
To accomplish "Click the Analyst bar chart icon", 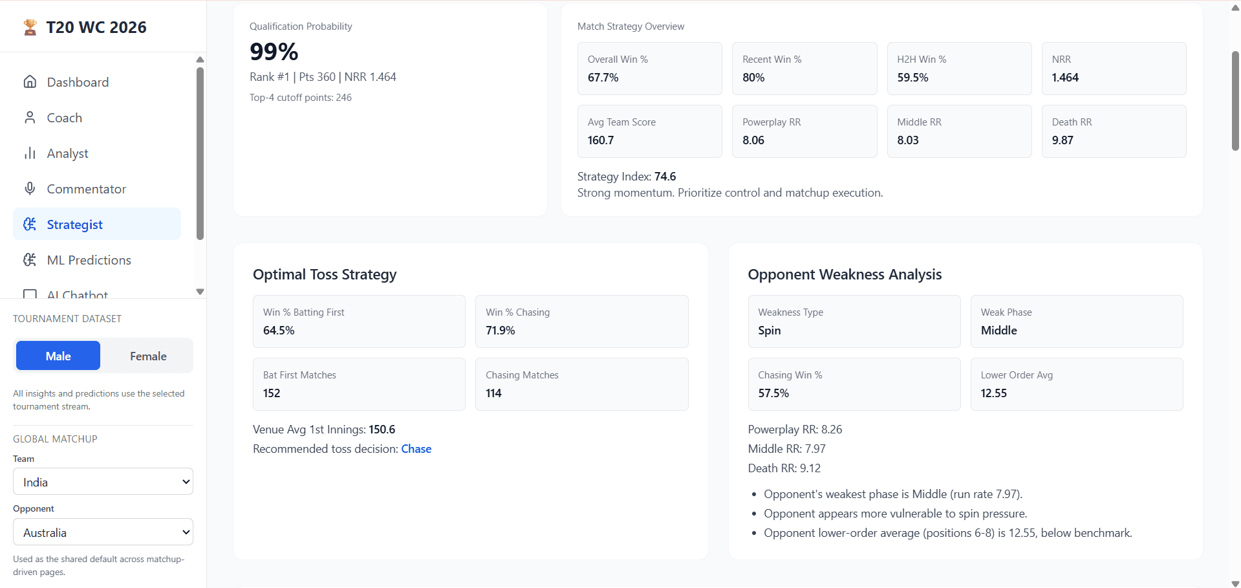I will point(30,153).
